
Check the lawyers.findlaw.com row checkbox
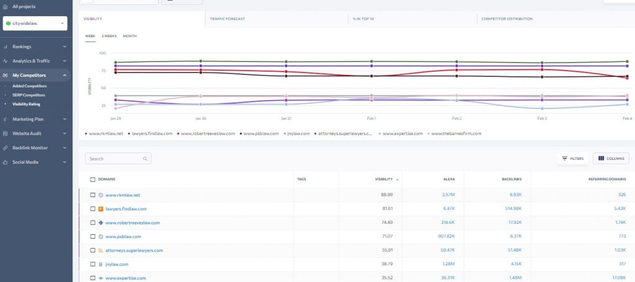click(93, 209)
